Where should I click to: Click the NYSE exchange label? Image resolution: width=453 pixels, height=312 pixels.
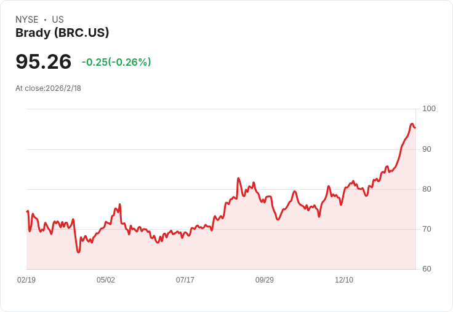coord(27,20)
